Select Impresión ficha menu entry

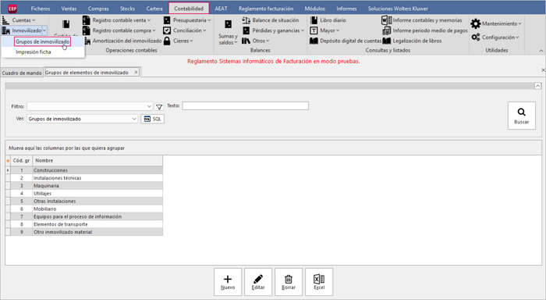(x=34, y=52)
